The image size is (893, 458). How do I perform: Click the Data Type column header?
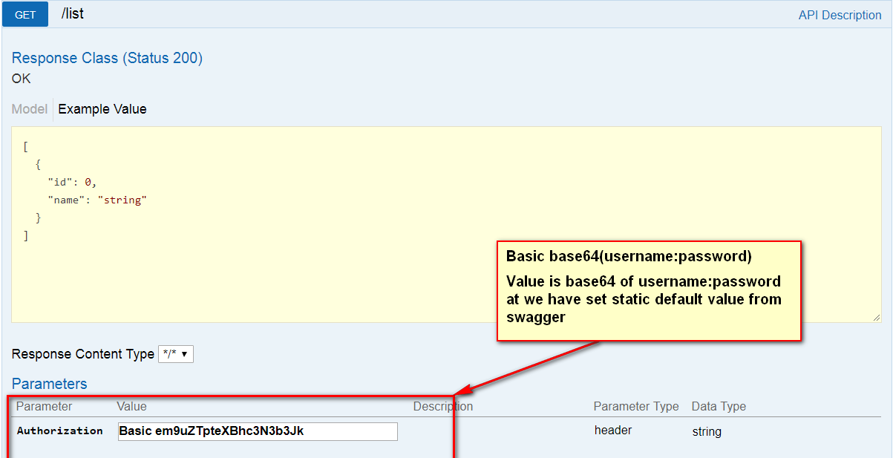pos(719,406)
